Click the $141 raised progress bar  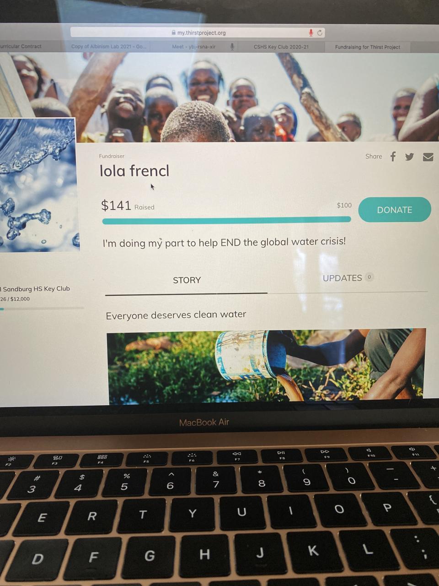click(227, 220)
